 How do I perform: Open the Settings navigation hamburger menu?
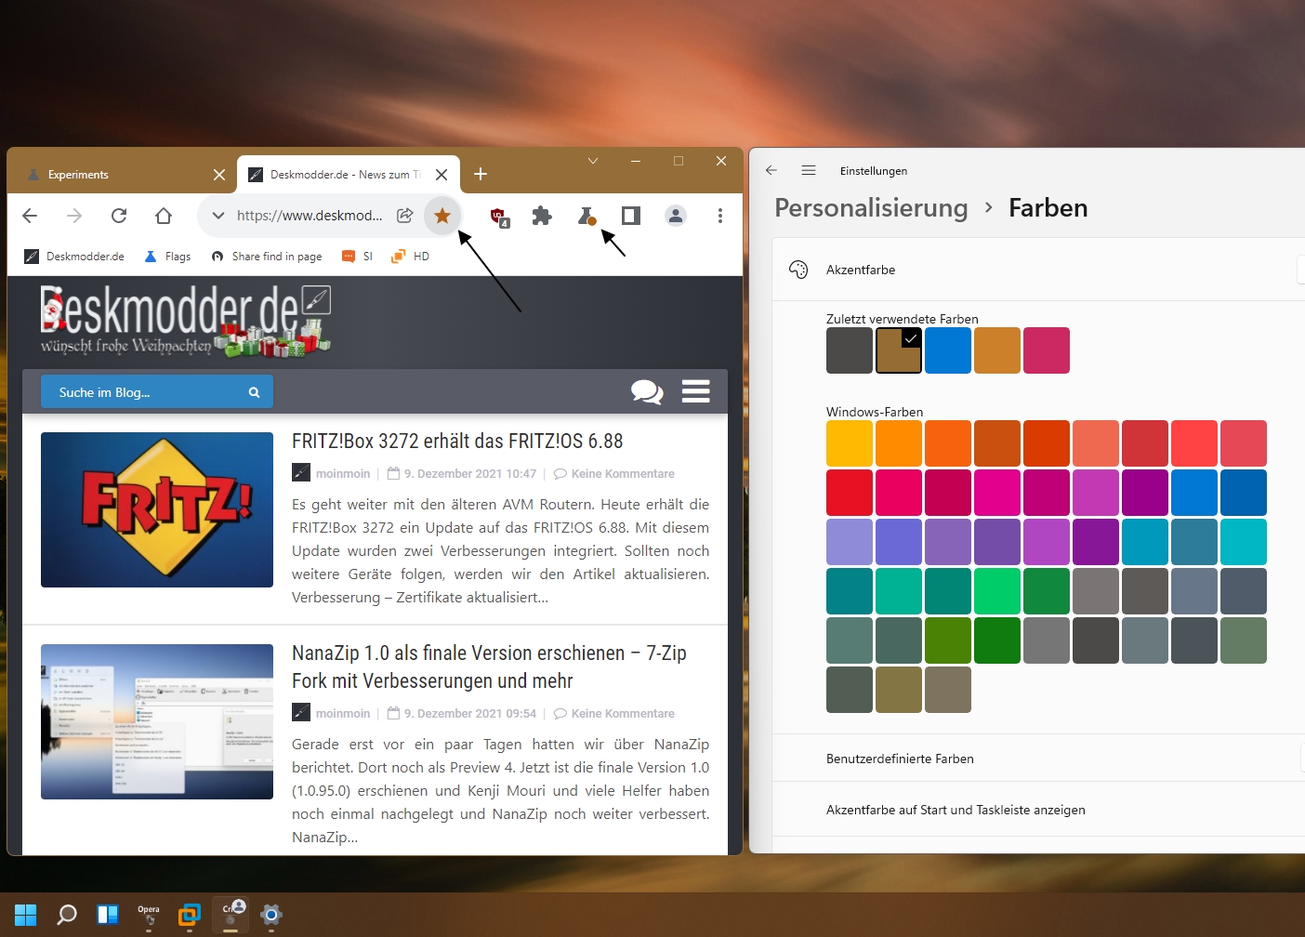809,170
